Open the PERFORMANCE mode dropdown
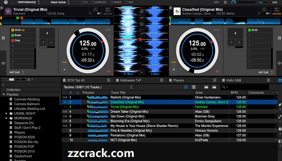 (29, 2)
